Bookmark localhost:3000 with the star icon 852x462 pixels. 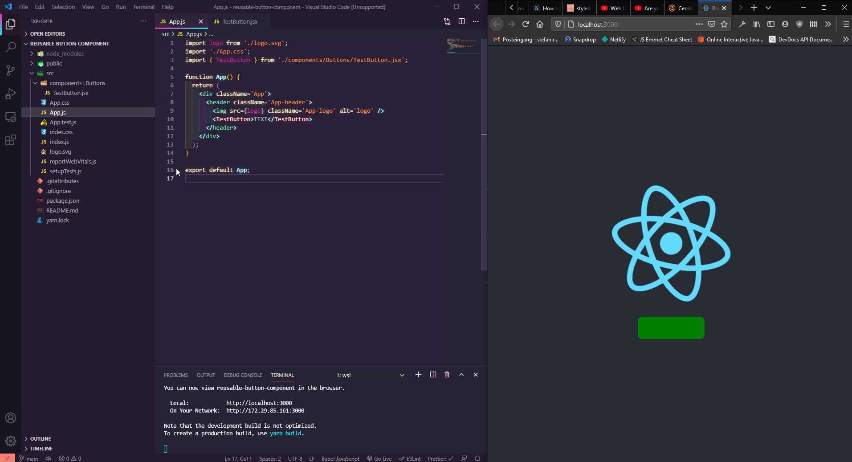coord(725,24)
